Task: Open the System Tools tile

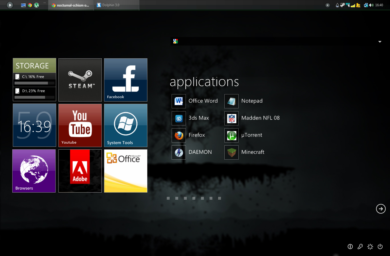Action: (x=126, y=125)
